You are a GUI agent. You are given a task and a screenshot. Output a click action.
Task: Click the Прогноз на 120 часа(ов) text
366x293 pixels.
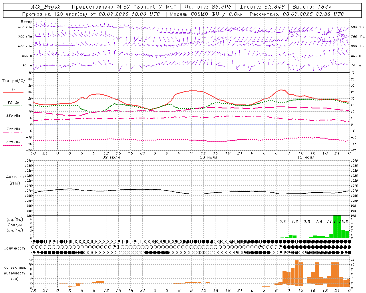(x=55, y=14)
